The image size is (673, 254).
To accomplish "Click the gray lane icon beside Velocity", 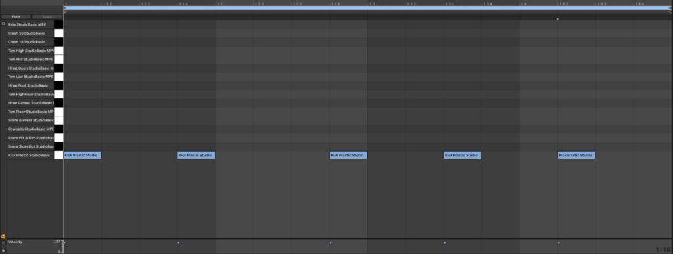I will (3, 242).
